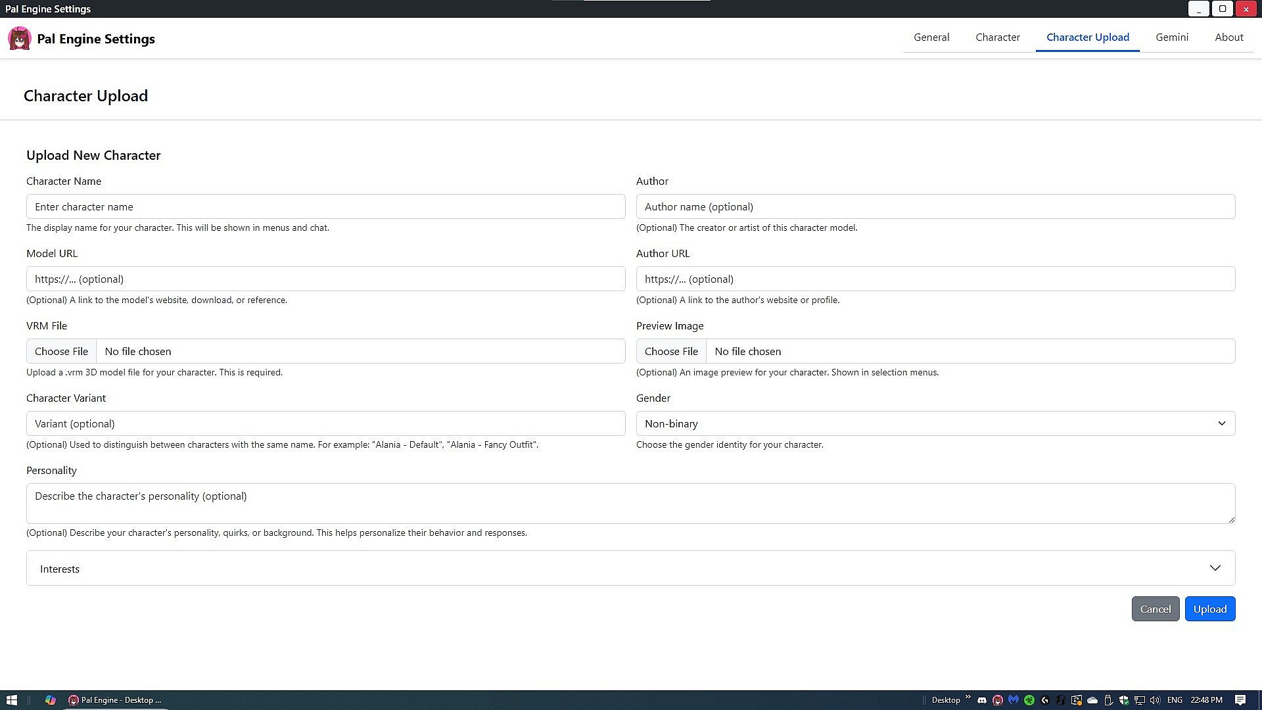Open OneDrive cloud tray icon
Image resolution: width=1262 pixels, height=710 pixels.
tap(1092, 700)
